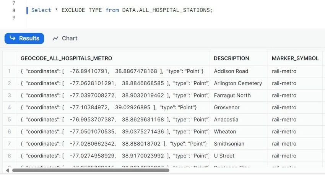Click the Farragut North description cell

click(238, 96)
